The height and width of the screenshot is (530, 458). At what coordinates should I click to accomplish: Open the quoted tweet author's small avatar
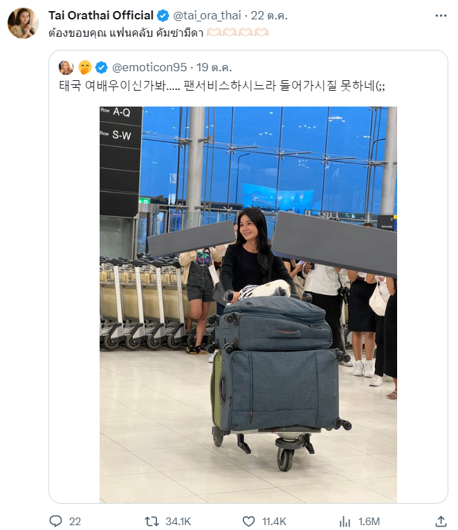point(66,68)
